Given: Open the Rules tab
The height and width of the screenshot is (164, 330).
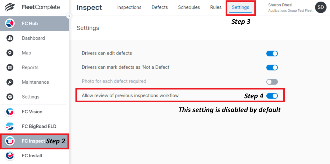Looking at the screenshot, I should (215, 7).
